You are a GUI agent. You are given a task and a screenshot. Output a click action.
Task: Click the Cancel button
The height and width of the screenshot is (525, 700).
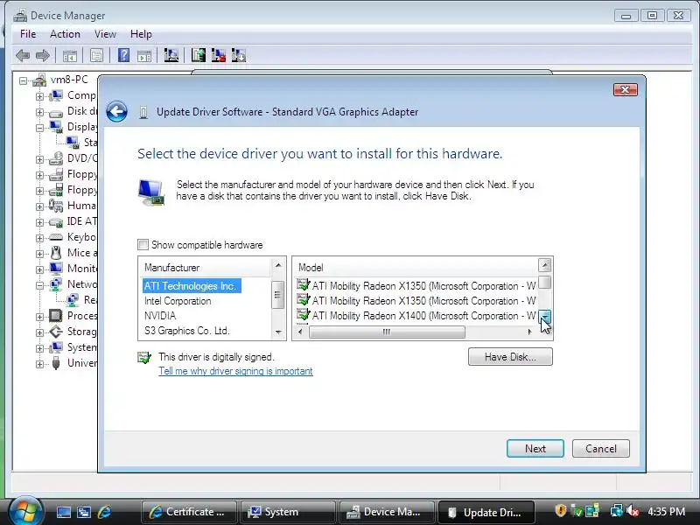[601, 449]
